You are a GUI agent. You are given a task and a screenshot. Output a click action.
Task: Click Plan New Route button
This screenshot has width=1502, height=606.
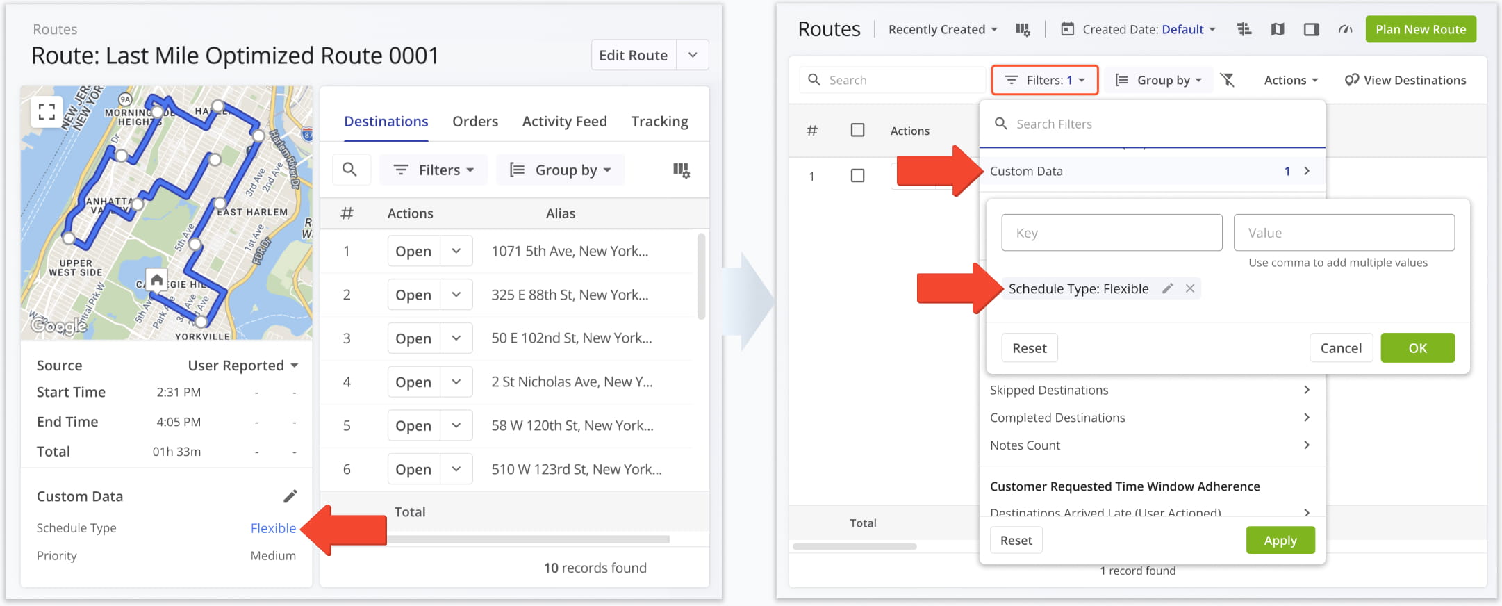[x=1421, y=29]
